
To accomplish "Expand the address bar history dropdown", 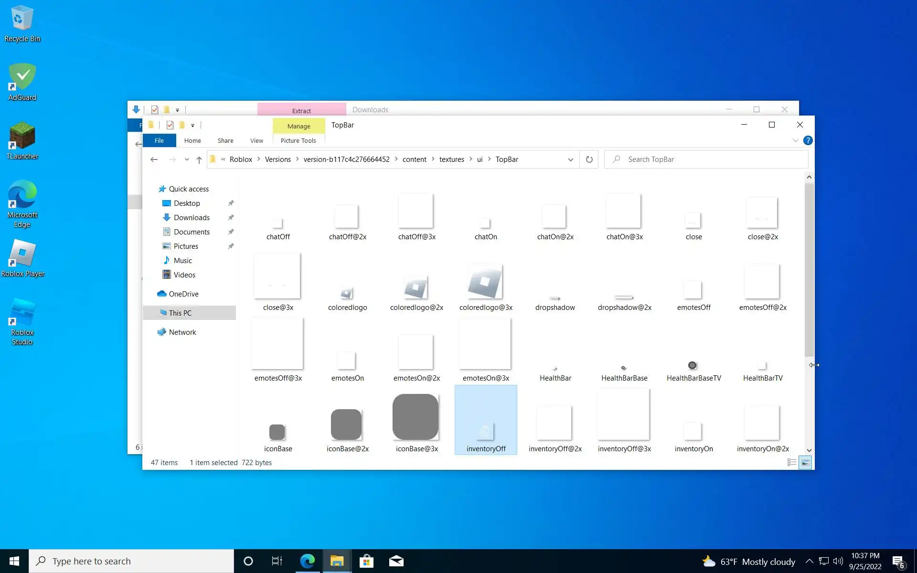I will pos(570,159).
